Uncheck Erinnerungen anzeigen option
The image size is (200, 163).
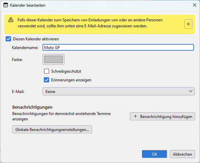pyautogui.click(x=47, y=80)
